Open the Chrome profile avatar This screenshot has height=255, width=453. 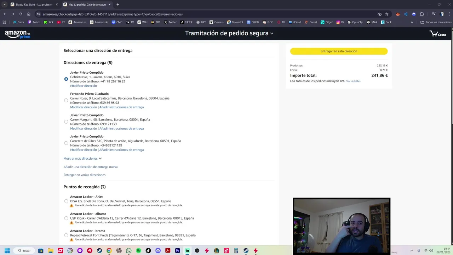tap(442, 14)
